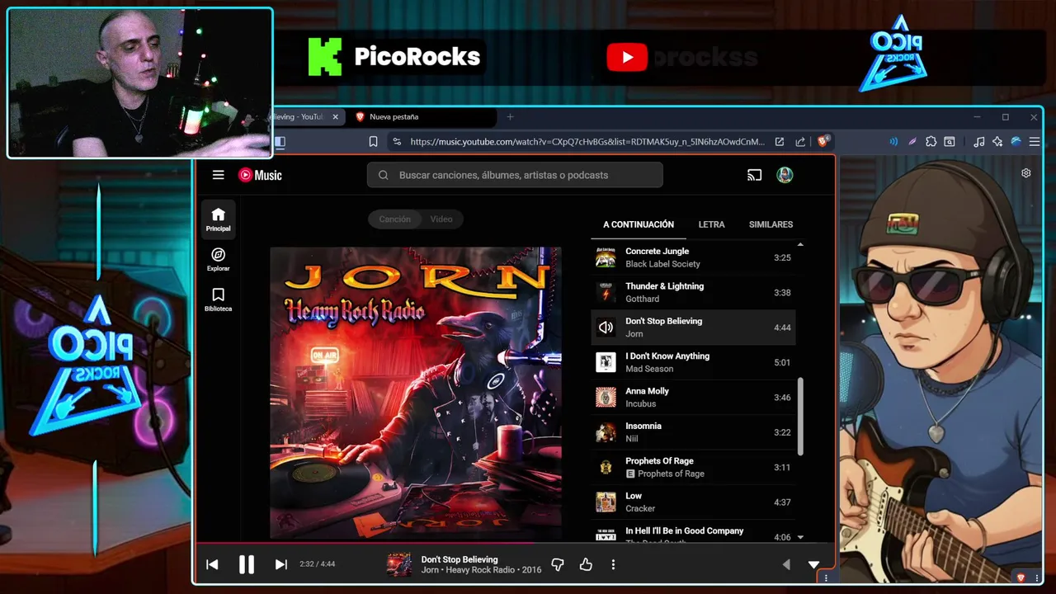Screen dimensions: 1056x594
Task: Click the queue list scrollbar
Action: point(800,417)
